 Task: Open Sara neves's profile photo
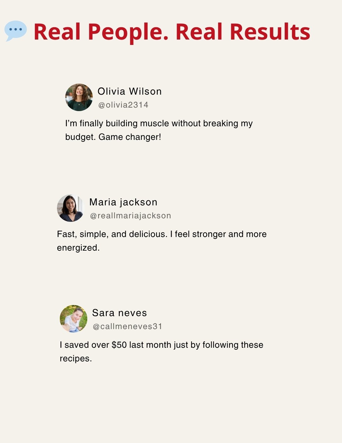click(73, 319)
